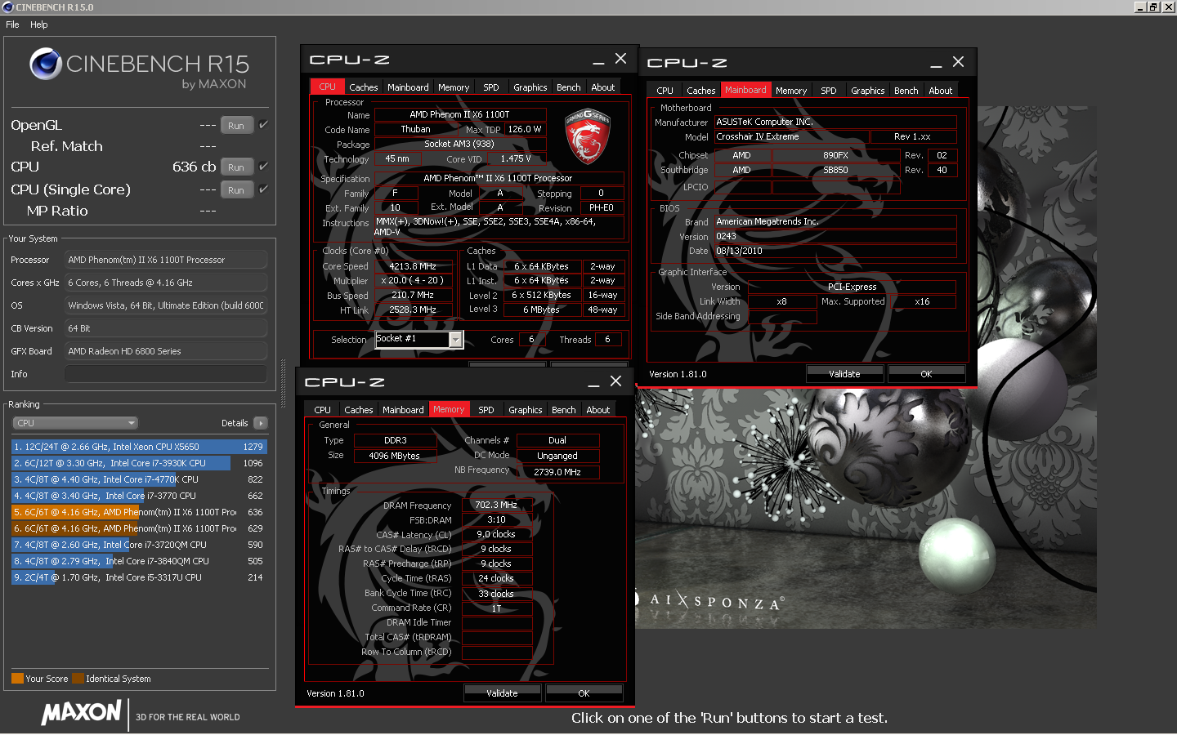
Task: Select Mainboard tab in CPU-Z Memory window
Action: click(404, 410)
